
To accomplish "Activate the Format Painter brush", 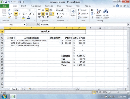I will point(9,17).
